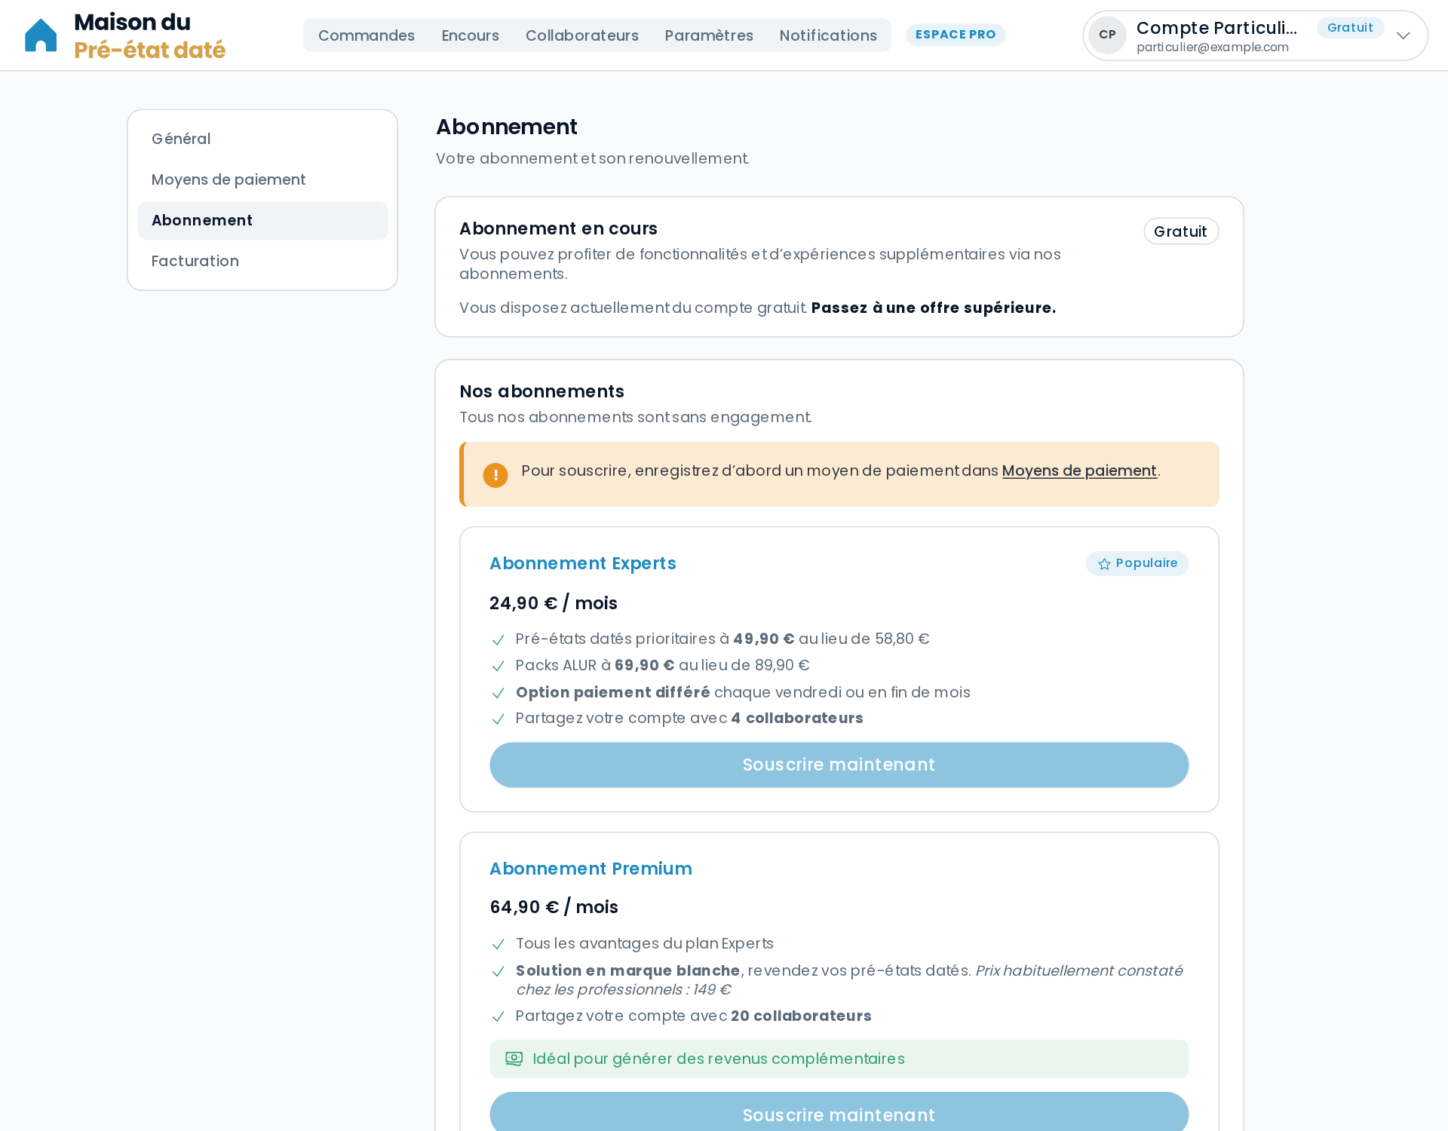
Task: Click the Populaire badge
Action: tap(1137, 563)
